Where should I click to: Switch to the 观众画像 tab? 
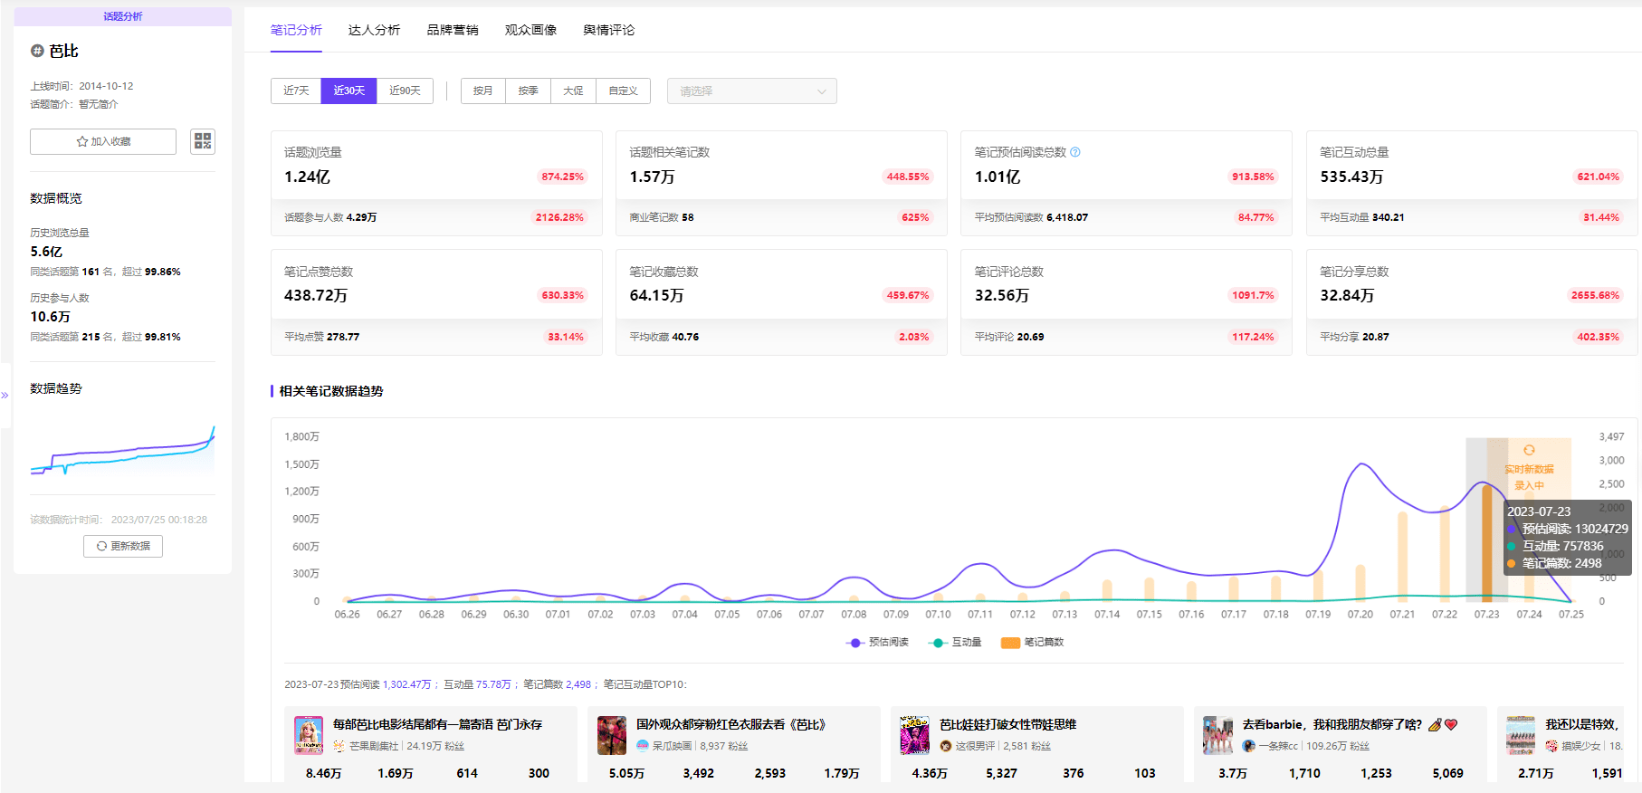click(x=530, y=30)
